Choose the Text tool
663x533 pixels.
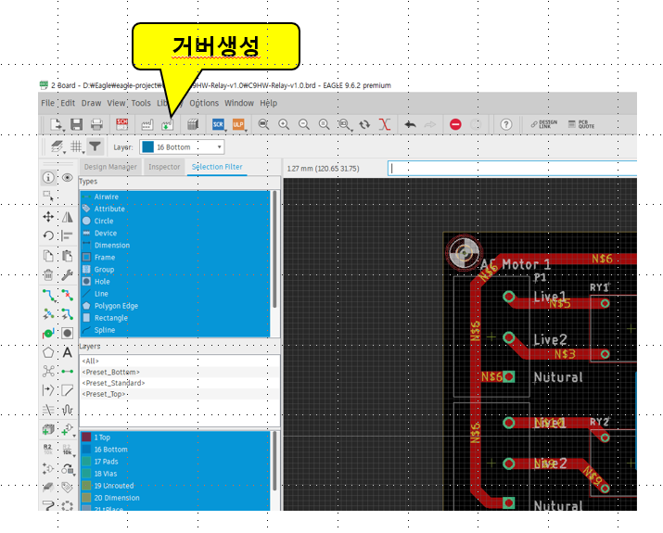[x=68, y=352]
